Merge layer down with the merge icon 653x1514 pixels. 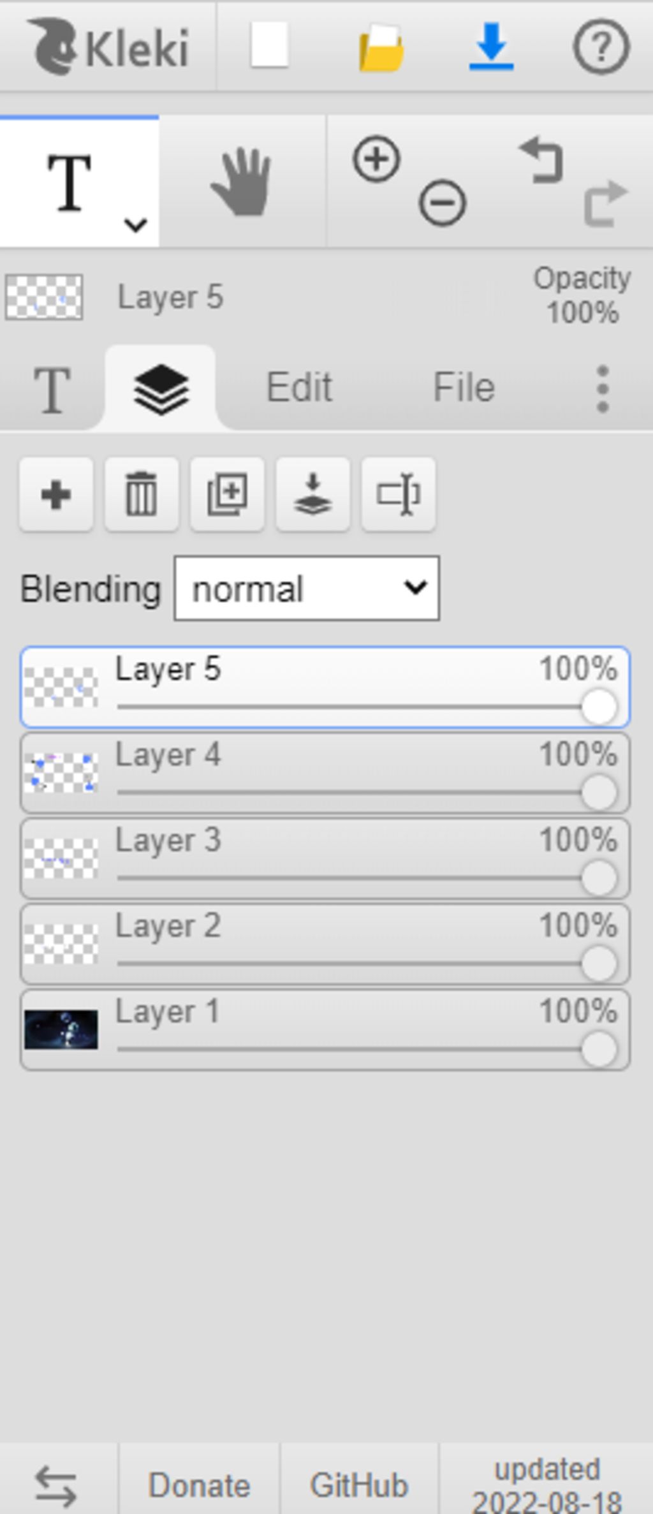[x=312, y=494]
